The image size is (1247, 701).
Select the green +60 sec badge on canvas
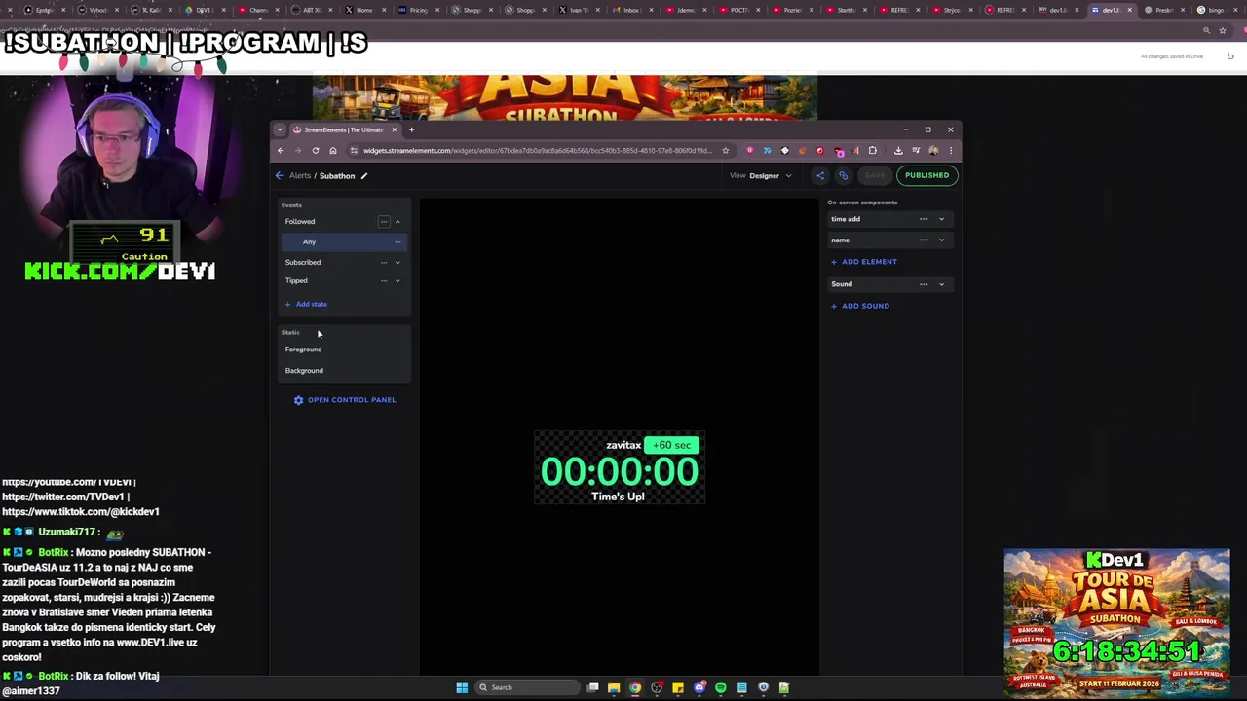click(x=672, y=445)
